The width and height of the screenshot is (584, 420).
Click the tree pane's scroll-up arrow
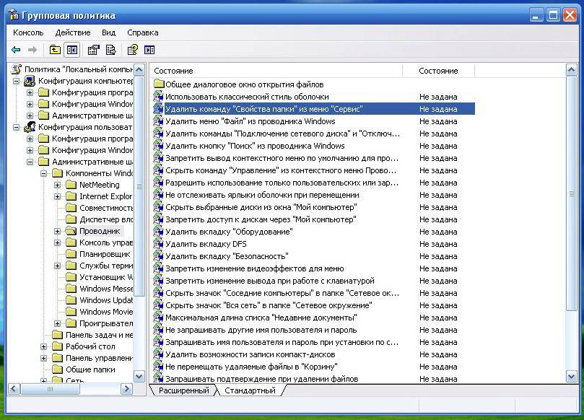139,69
